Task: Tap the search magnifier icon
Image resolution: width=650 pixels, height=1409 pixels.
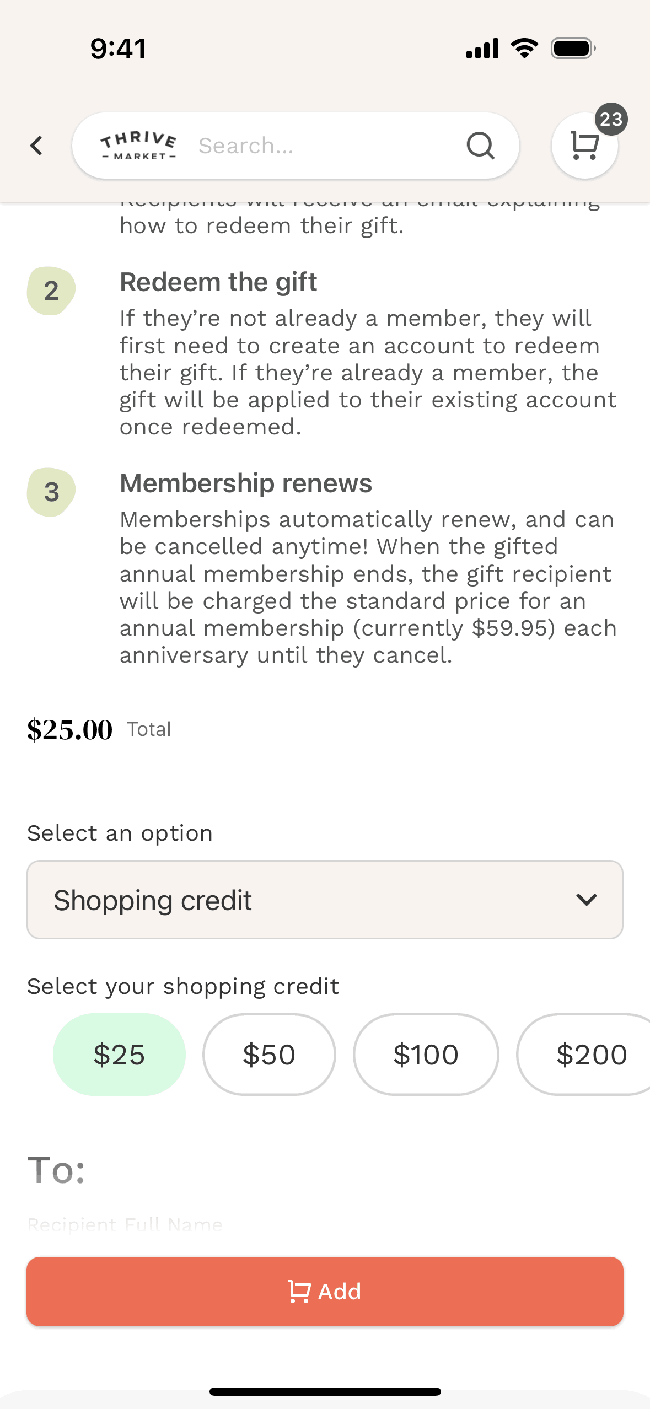Action: [x=480, y=146]
